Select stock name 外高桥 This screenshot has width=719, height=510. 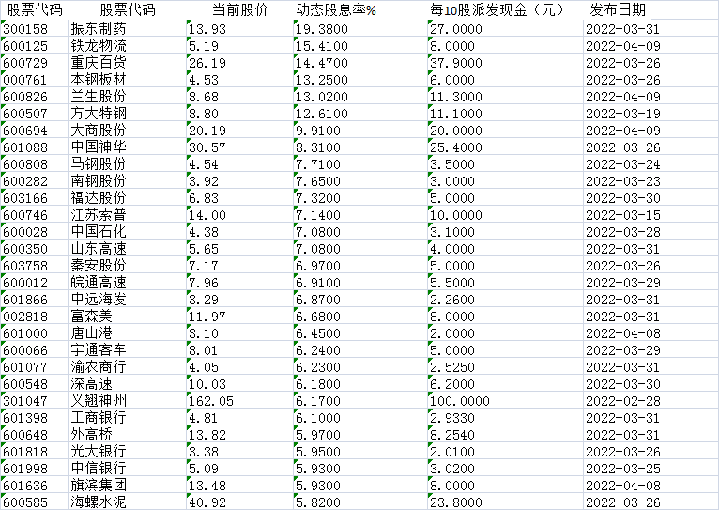point(91,435)
